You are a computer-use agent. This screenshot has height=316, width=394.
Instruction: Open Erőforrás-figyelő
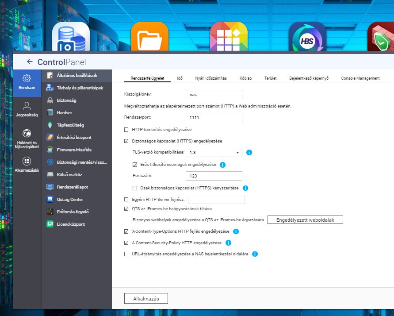click(77, 212)
